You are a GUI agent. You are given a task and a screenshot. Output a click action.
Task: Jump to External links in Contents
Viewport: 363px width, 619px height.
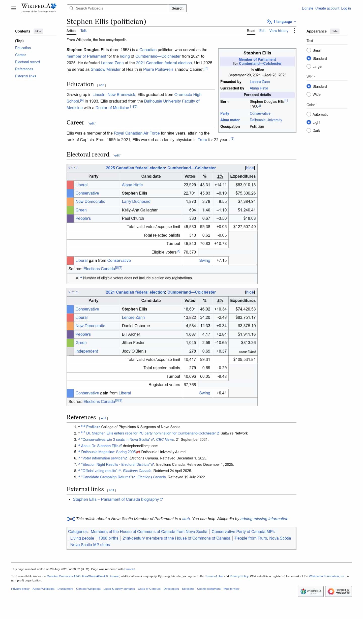point(25,76)
